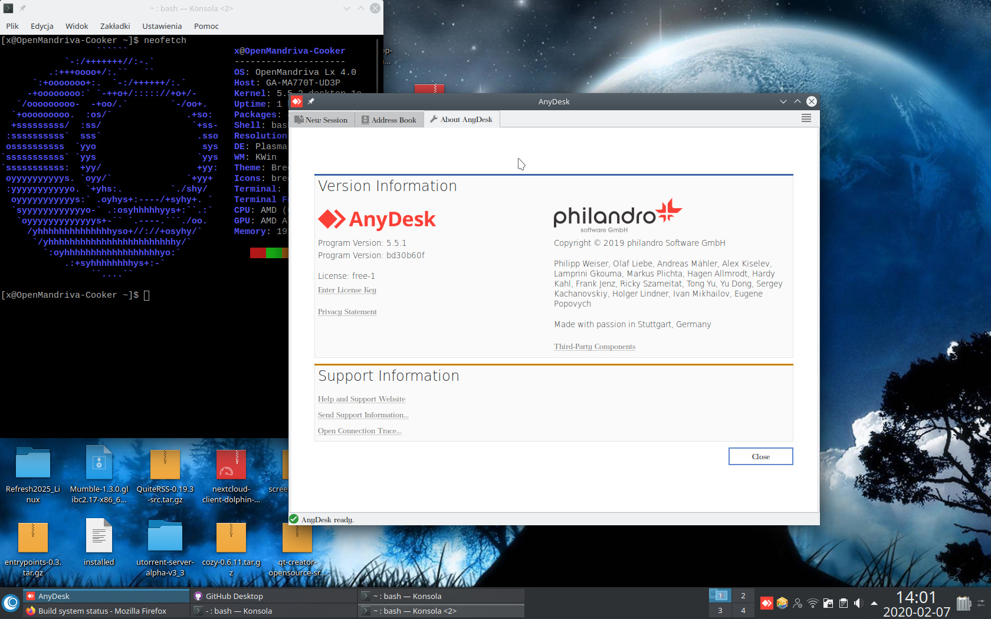This screenshot has width=991, height=619.
Task: Switch to the '~ : bash — Konsola <2>' taskbar entry
Action: point(441,611)
